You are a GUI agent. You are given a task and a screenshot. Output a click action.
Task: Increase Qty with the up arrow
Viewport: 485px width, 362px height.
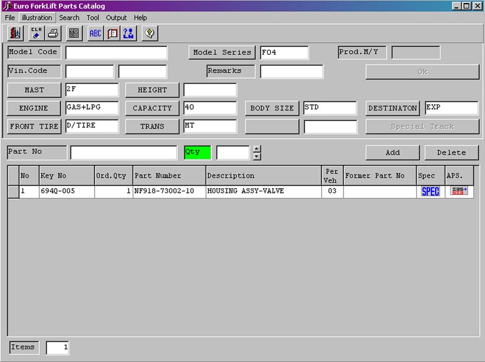click(x=257, y=149)
